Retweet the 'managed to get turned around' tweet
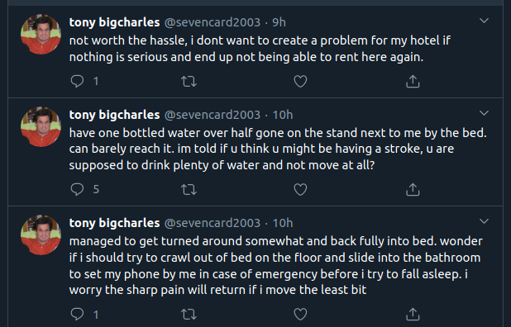Image resolution: width=511 pixels, height=327 pixels. coord(189,314)
